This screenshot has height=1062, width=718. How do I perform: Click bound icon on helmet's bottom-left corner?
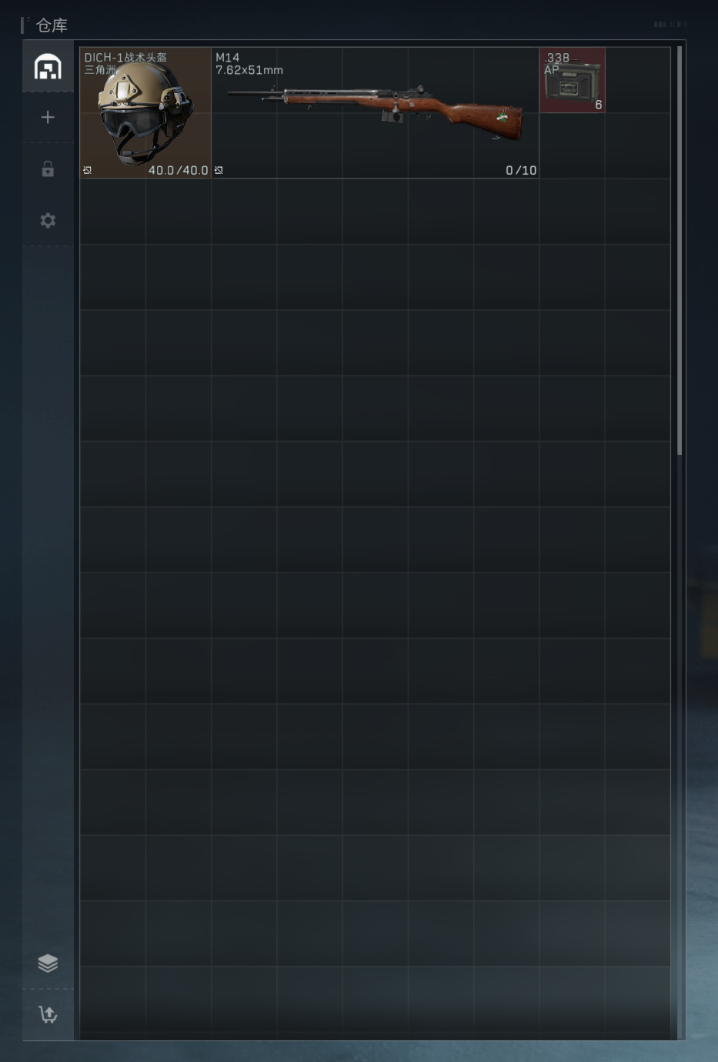(x=87, y=170)
